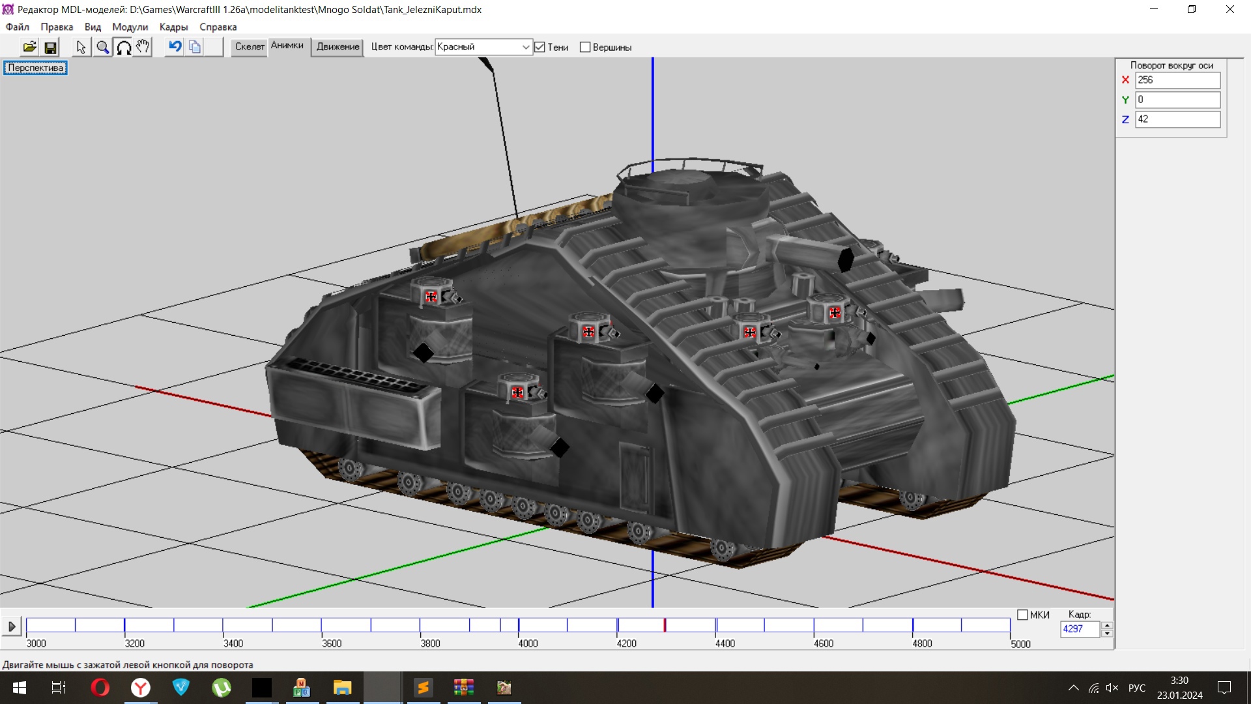Click the save floppy disk icon
This screenshot has height=704, width=1251.
click(50, 47)
